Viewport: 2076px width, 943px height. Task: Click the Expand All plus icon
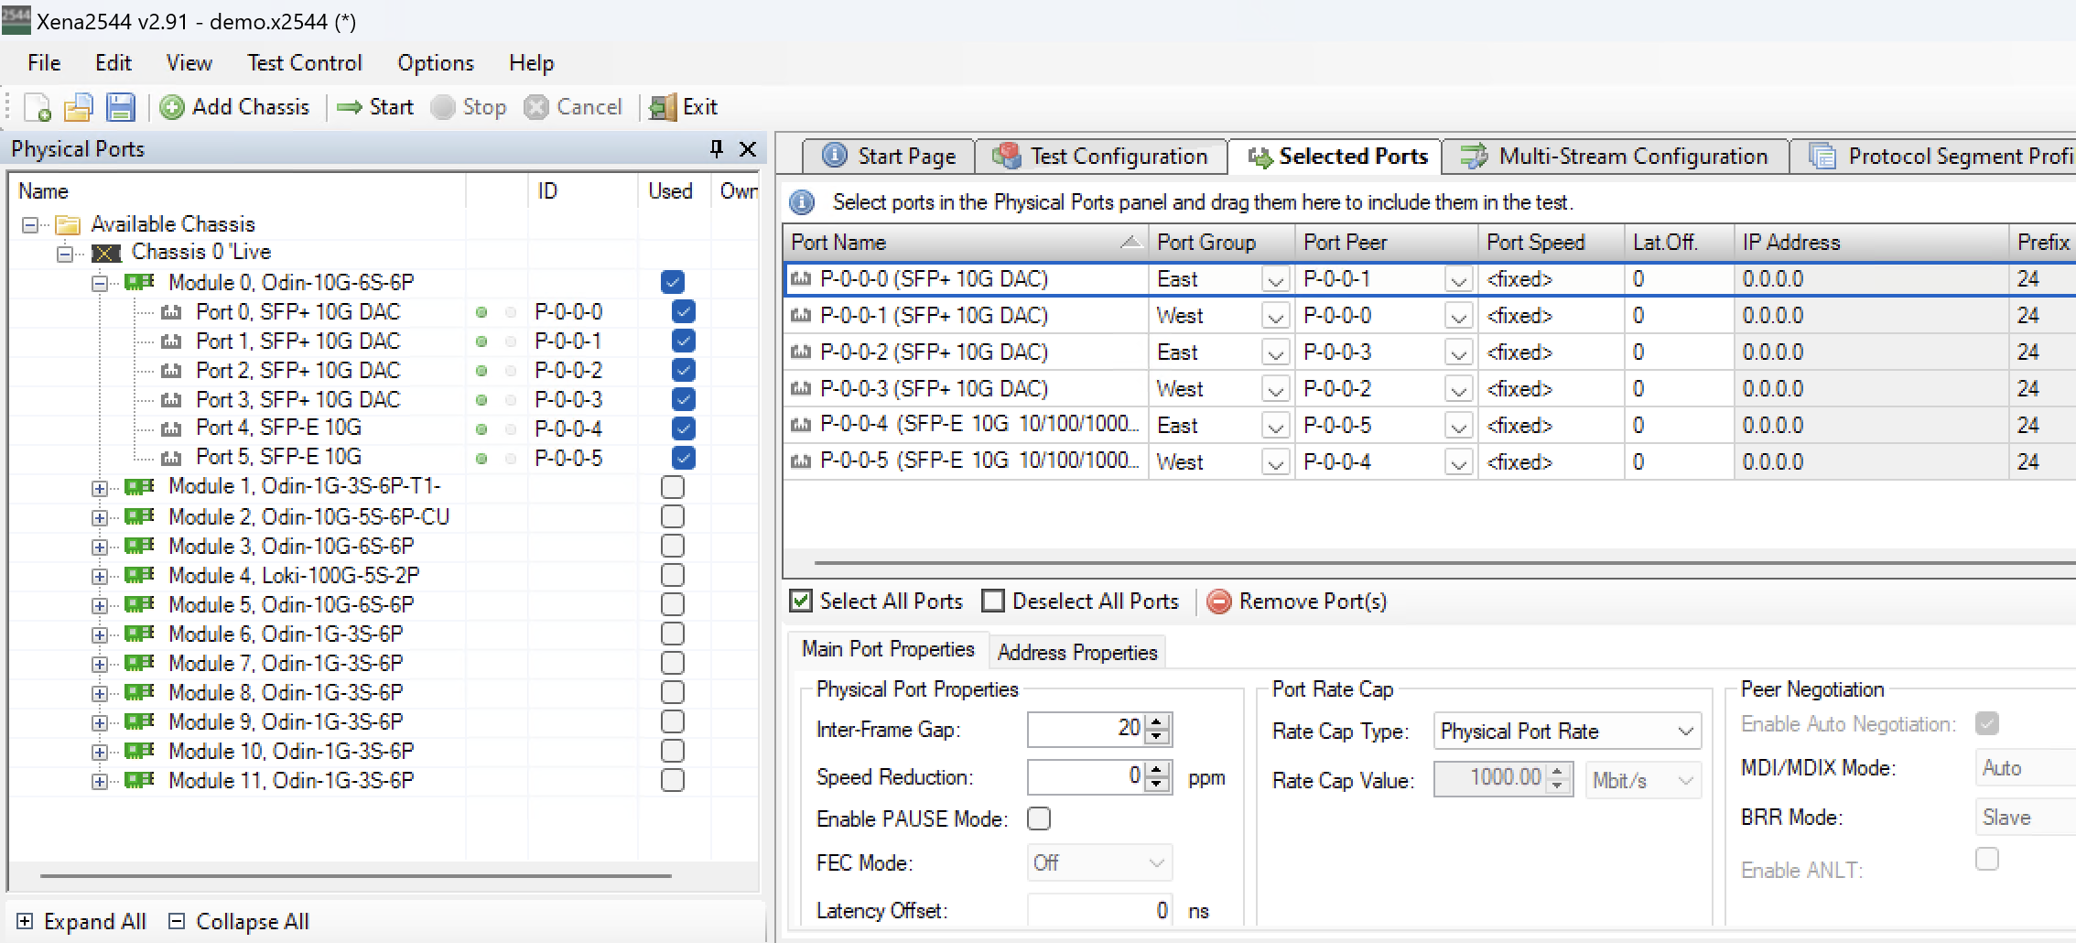[x=25, y=921]
